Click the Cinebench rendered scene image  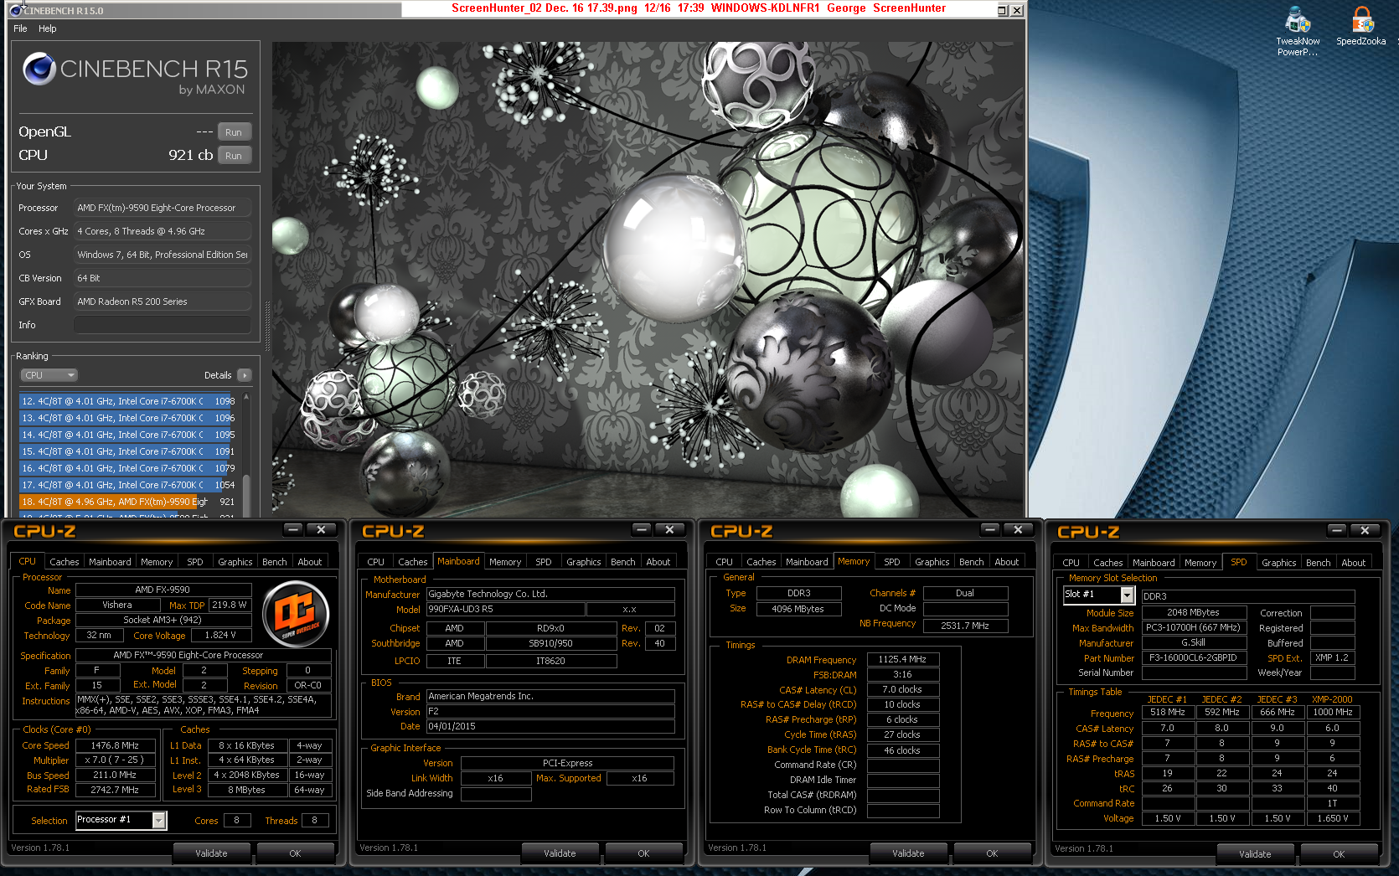tap(647, 279)
